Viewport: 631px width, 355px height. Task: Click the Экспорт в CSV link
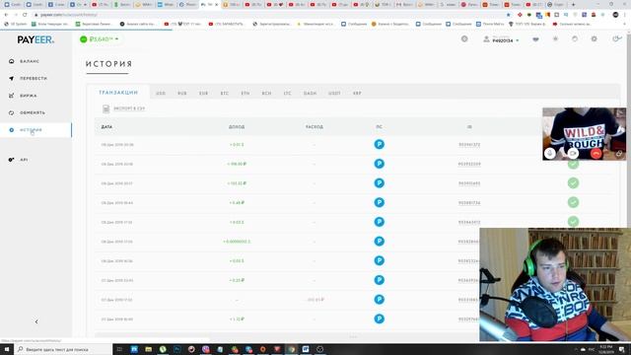(129, 108)
